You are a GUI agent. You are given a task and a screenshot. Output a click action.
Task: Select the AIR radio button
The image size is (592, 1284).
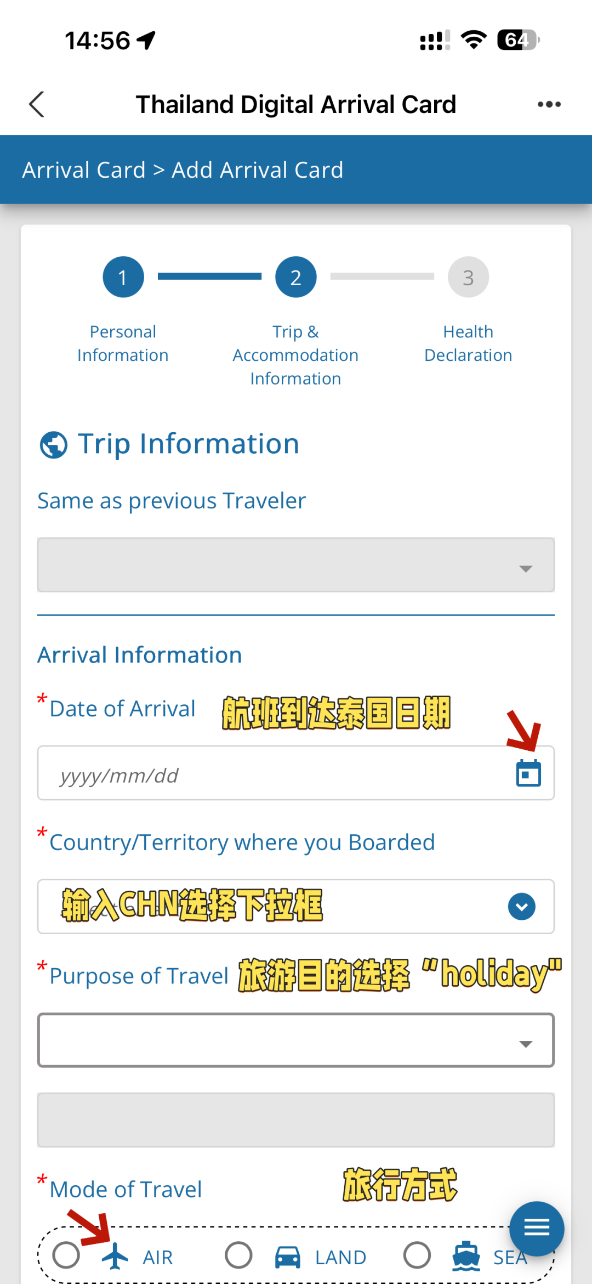(66, 1255)
